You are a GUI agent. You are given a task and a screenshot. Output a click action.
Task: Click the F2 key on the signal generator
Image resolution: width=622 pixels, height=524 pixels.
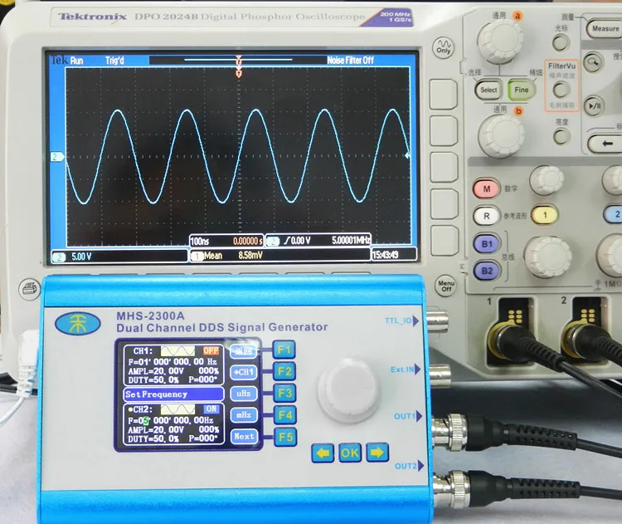(x=284, y=371)
